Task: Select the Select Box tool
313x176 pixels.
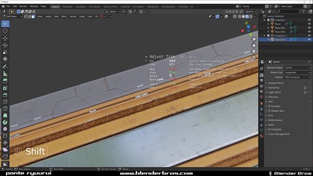Action: [x=5, y=24]
